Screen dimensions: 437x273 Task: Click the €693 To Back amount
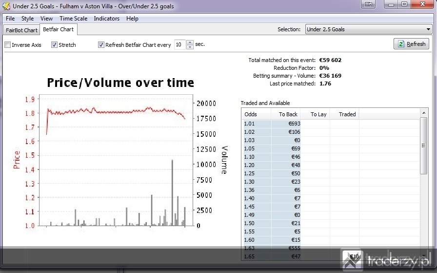point(294,124)
